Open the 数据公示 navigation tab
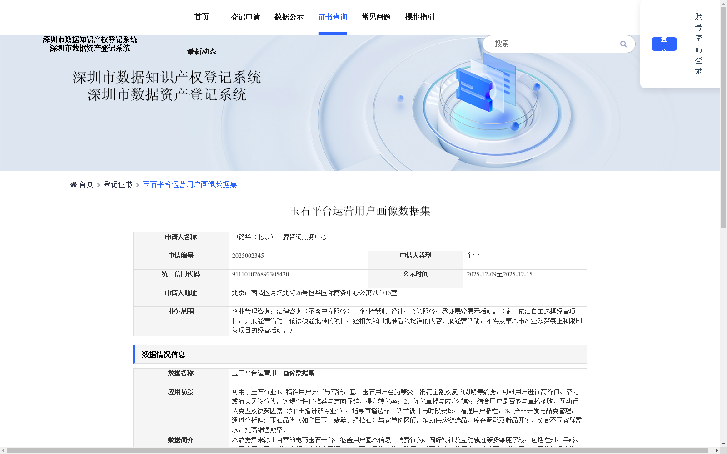 tap(289, 17)
